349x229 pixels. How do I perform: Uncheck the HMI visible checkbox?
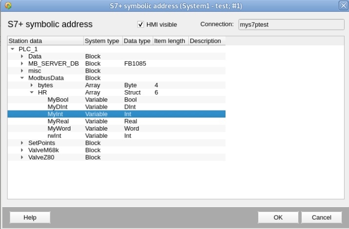pyautogui.click(x=141, y=24)
